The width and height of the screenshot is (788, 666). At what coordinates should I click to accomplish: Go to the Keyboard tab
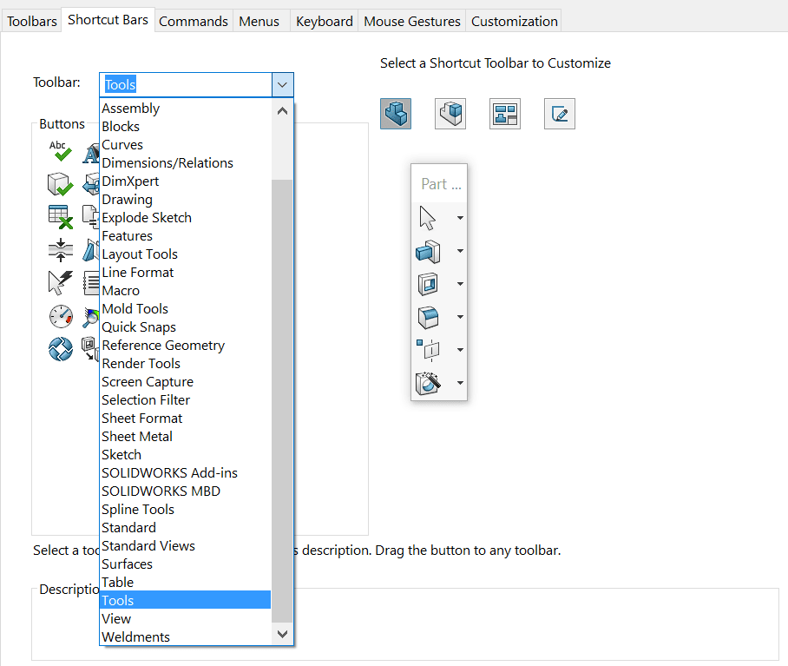tap(325, 21)
